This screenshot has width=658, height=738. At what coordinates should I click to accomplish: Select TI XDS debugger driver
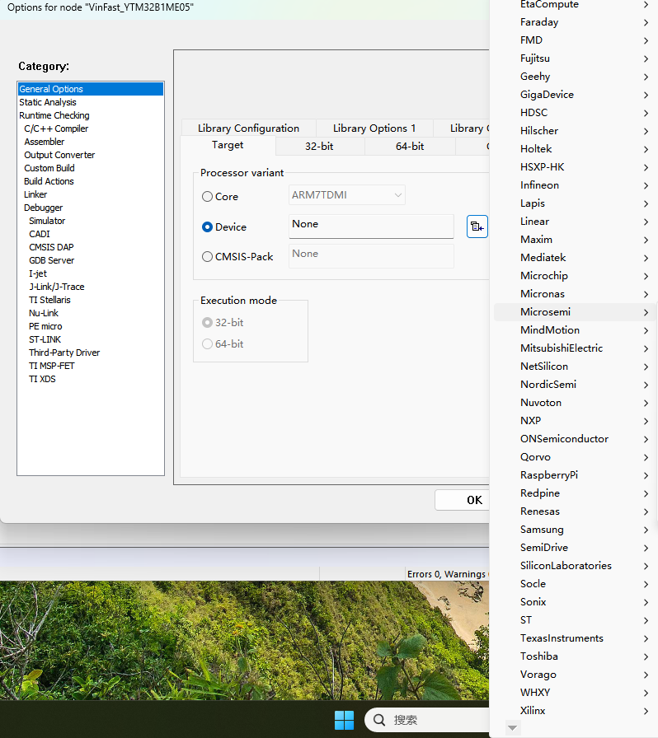tap(42, 379)
